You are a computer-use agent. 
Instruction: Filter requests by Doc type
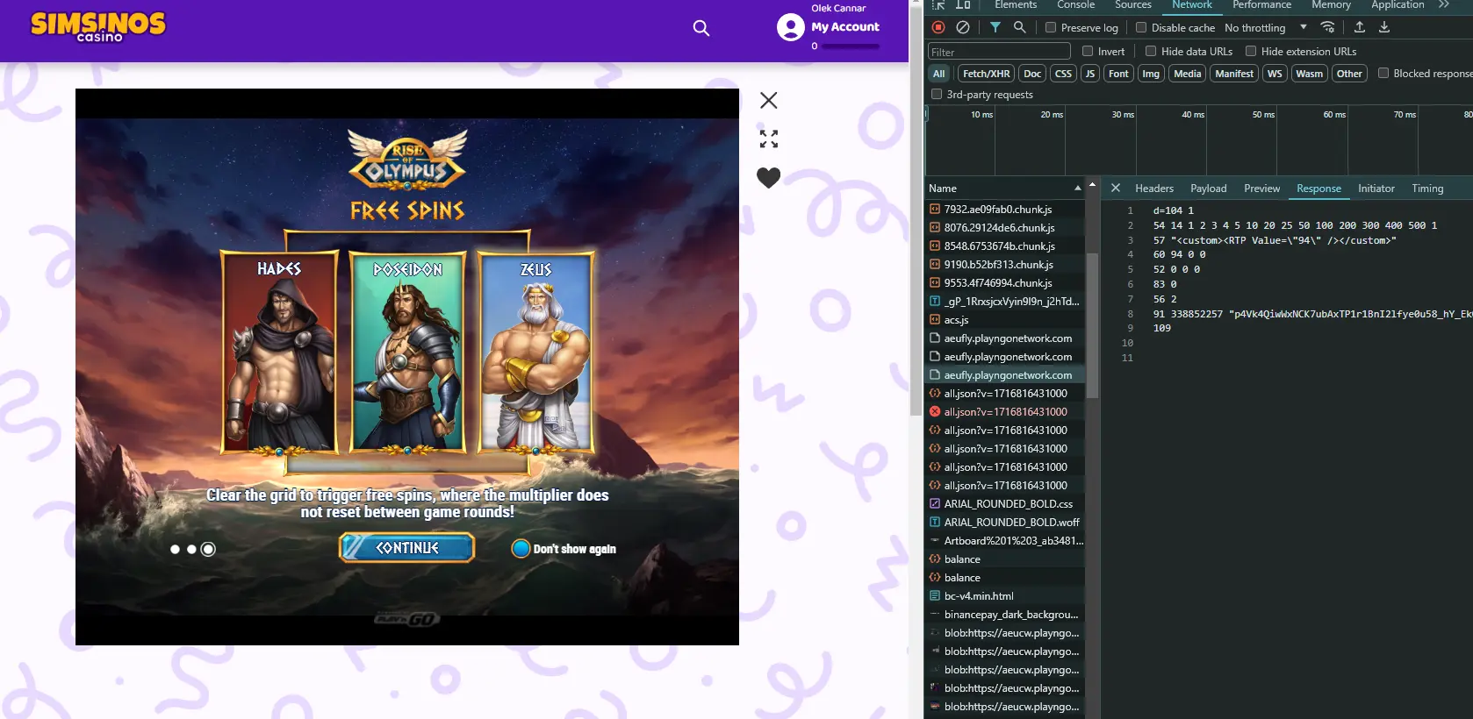click(1032, 74)
